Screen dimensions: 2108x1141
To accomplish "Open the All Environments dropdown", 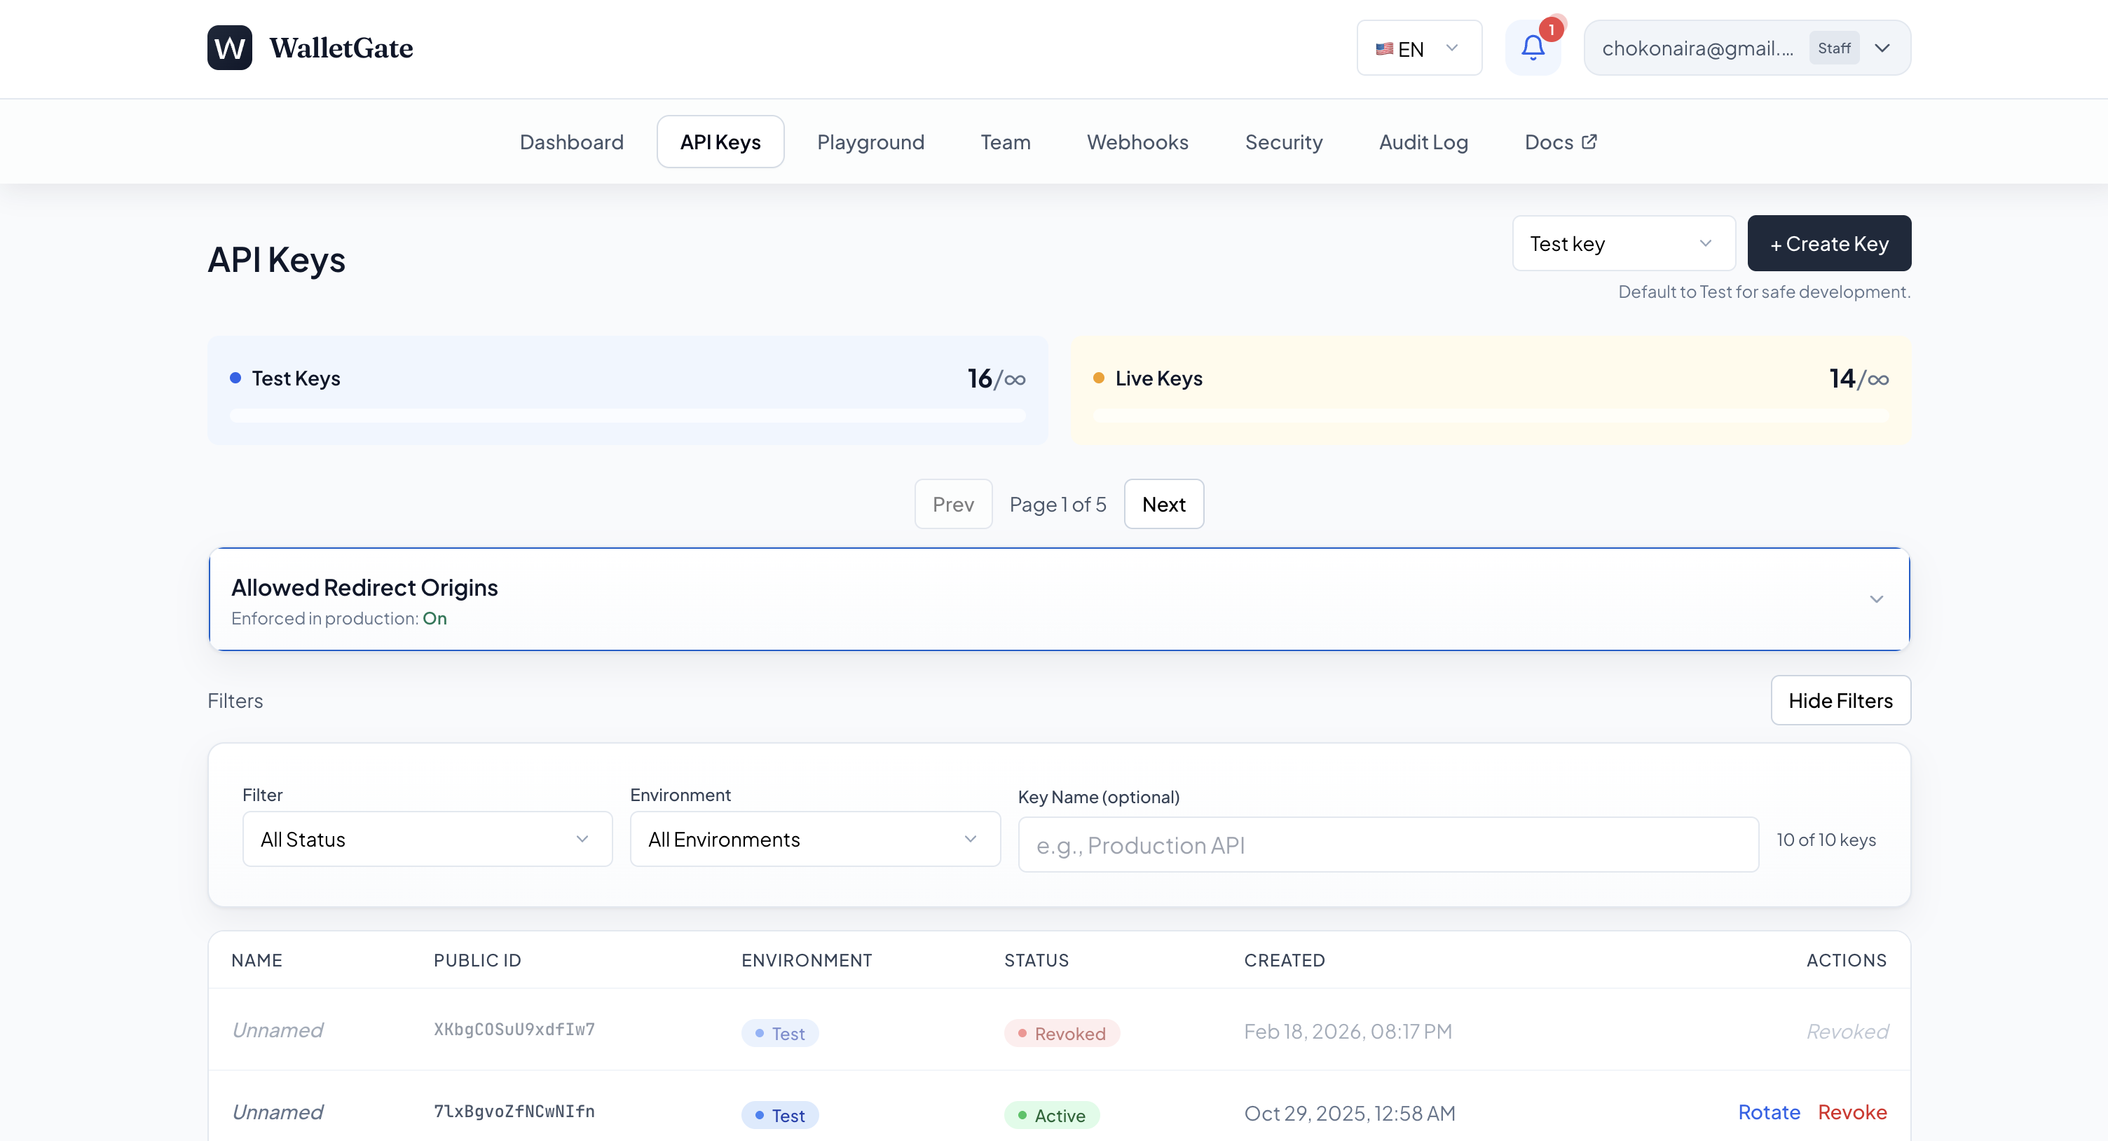I will pyautogui.click(x=814, y=839).
